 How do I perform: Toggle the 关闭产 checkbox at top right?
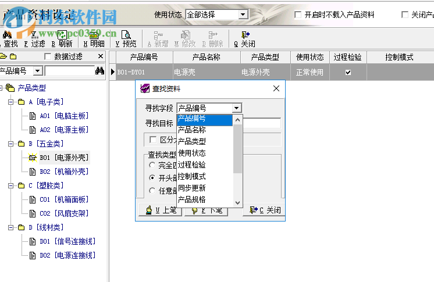point(405,15)
